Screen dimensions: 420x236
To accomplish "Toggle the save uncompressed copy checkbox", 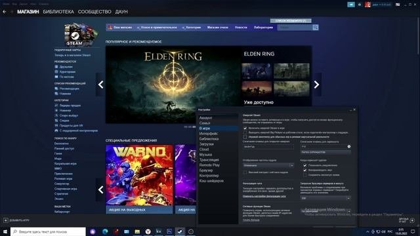I will click(304, 175).
